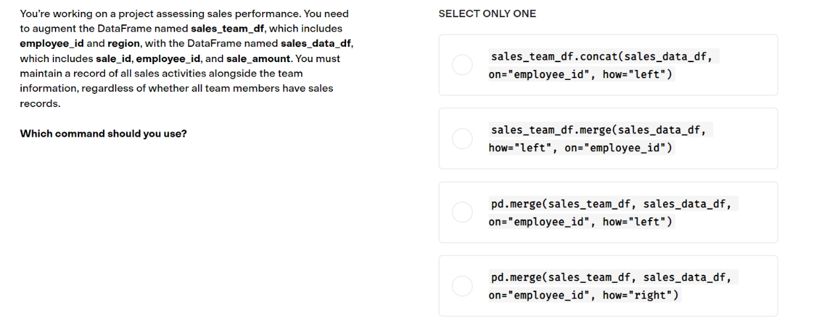
Task: Pick the pd.merge how="left" radio button
Action: point(462,212)
